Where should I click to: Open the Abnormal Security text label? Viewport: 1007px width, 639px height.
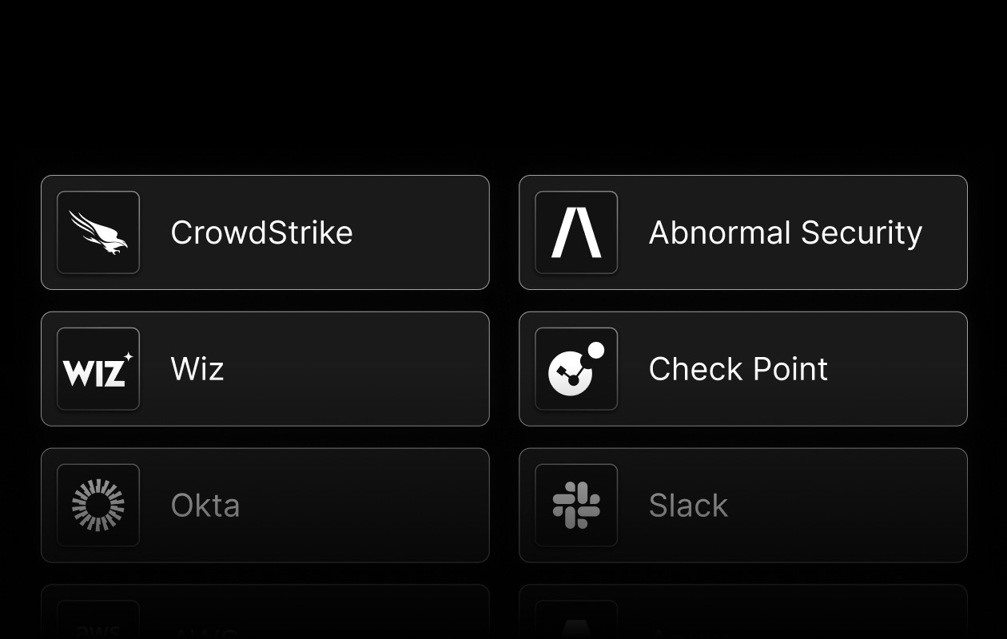point(785,232)
